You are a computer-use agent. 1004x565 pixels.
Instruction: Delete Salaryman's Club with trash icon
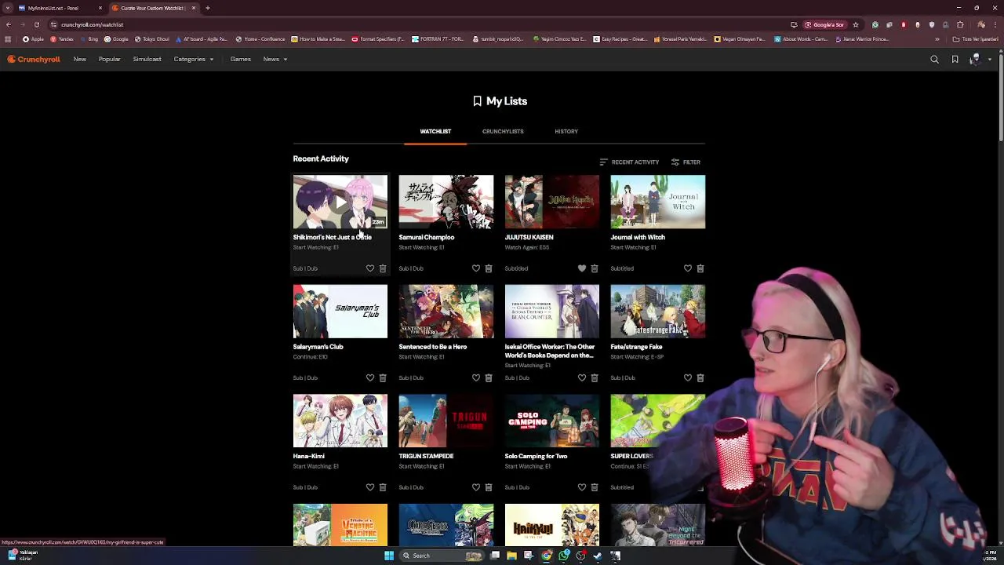383,377
